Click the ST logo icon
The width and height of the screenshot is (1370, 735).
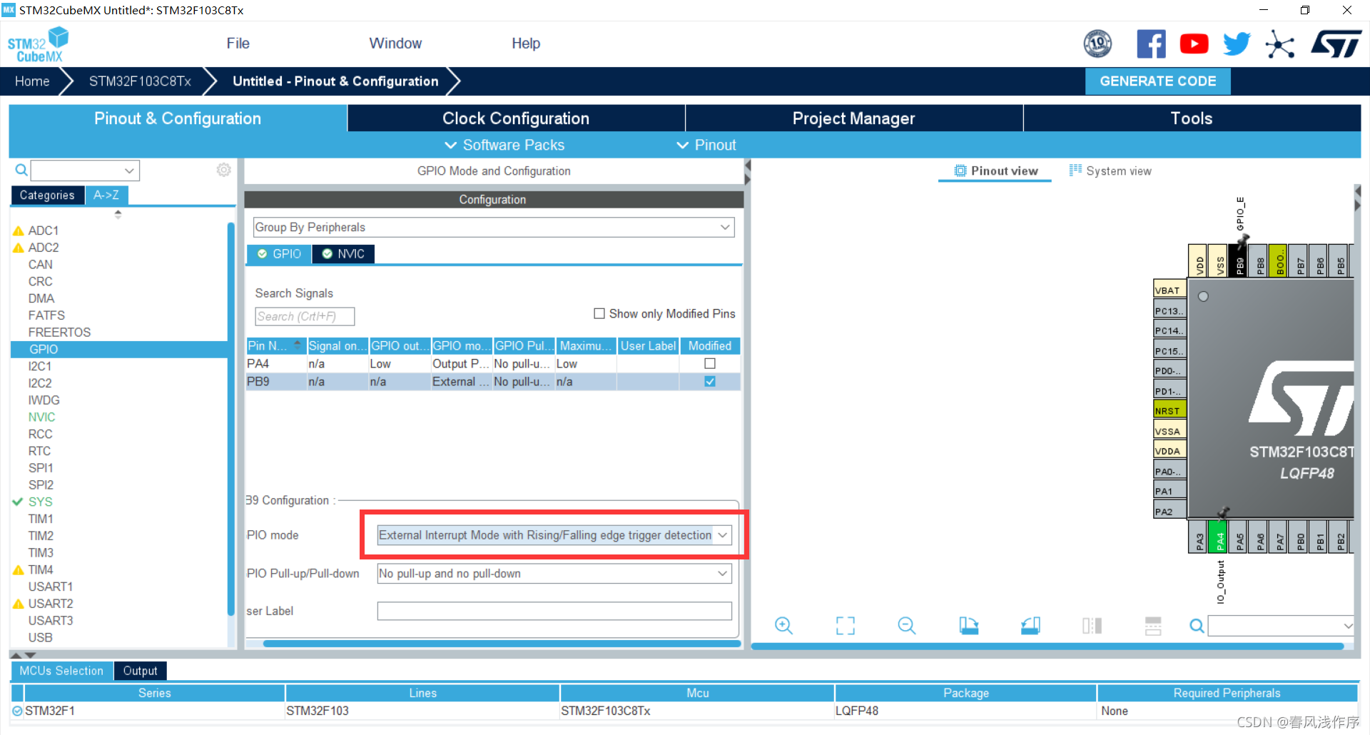coord(1336,44)
